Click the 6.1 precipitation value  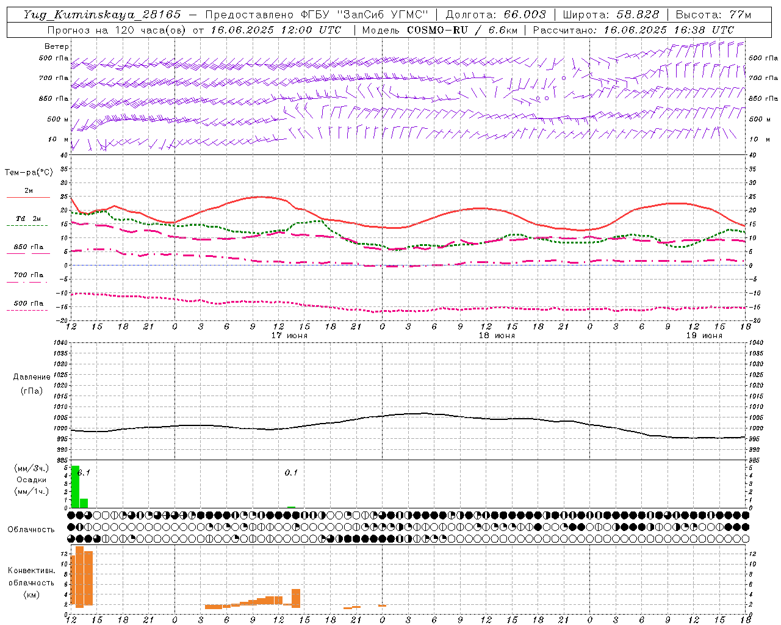point(84,472)
